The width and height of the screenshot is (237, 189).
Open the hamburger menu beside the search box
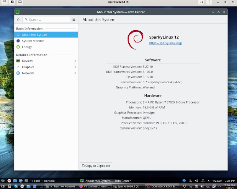pyautogui.click(x=74, y=19)
